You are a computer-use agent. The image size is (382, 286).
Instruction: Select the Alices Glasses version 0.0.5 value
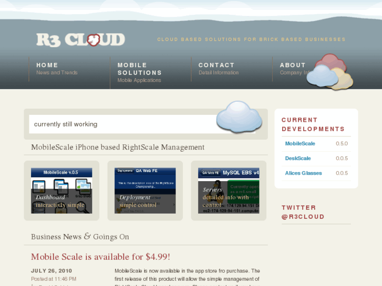pos(342,173)
